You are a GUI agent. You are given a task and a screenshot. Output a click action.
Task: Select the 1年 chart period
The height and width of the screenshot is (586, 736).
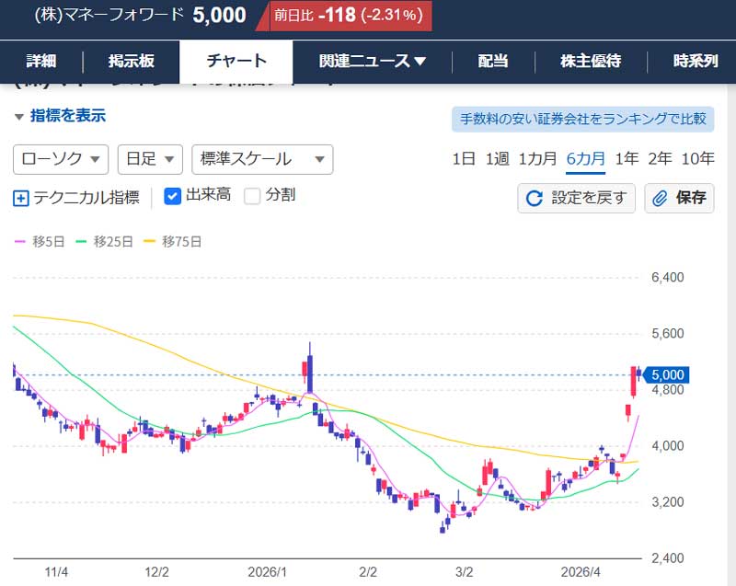coord(626,158)
